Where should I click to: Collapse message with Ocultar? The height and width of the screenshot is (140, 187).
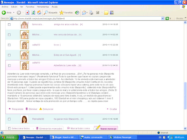click(x=112, y=109)
